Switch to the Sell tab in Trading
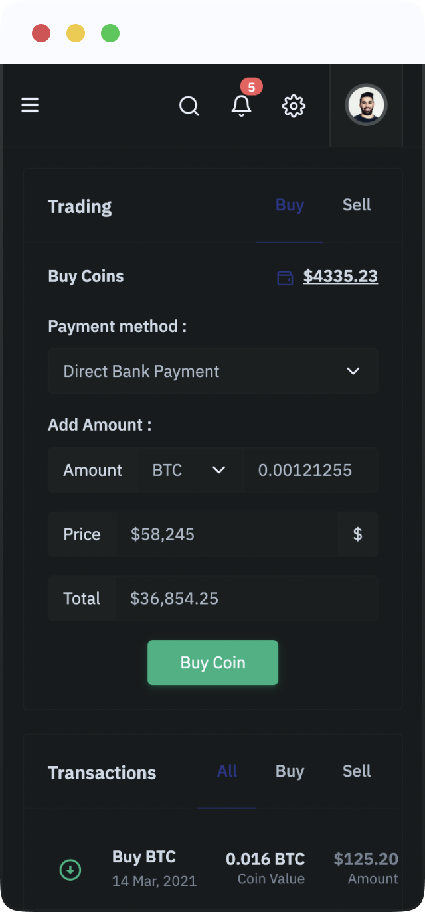Screen dimensions: 425x912 (357, 205)
